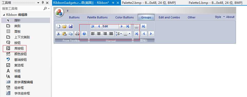Select the Align Left icon
Screen dimensions: 247x97
click(93, 33)
